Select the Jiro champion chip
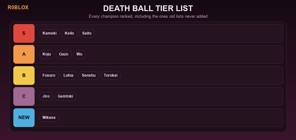This screenshot has height=140, width=296. (x=46, y=96)
